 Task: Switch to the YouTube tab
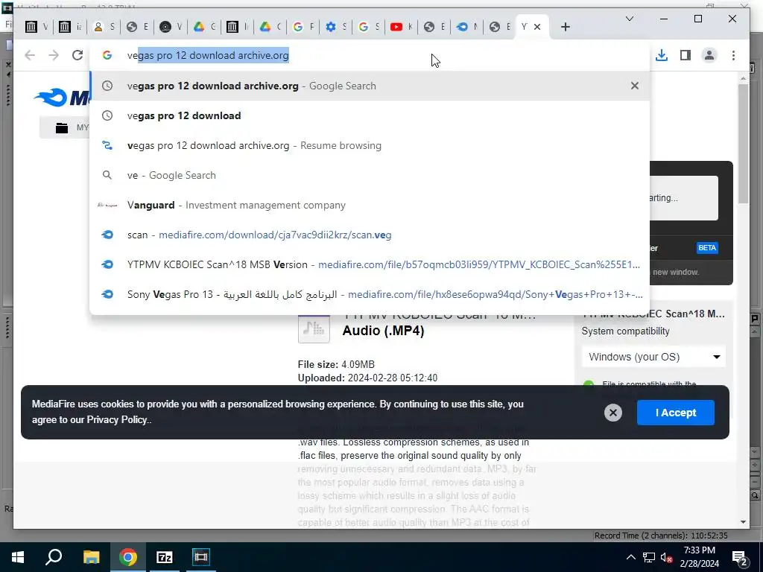coord(401,28)
